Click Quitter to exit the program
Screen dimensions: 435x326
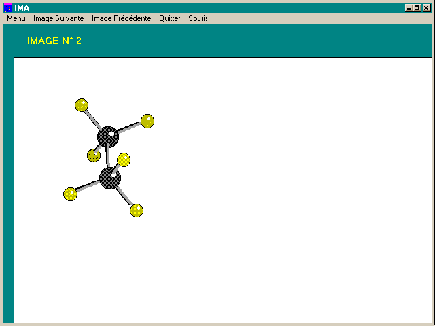pos(169,18)
